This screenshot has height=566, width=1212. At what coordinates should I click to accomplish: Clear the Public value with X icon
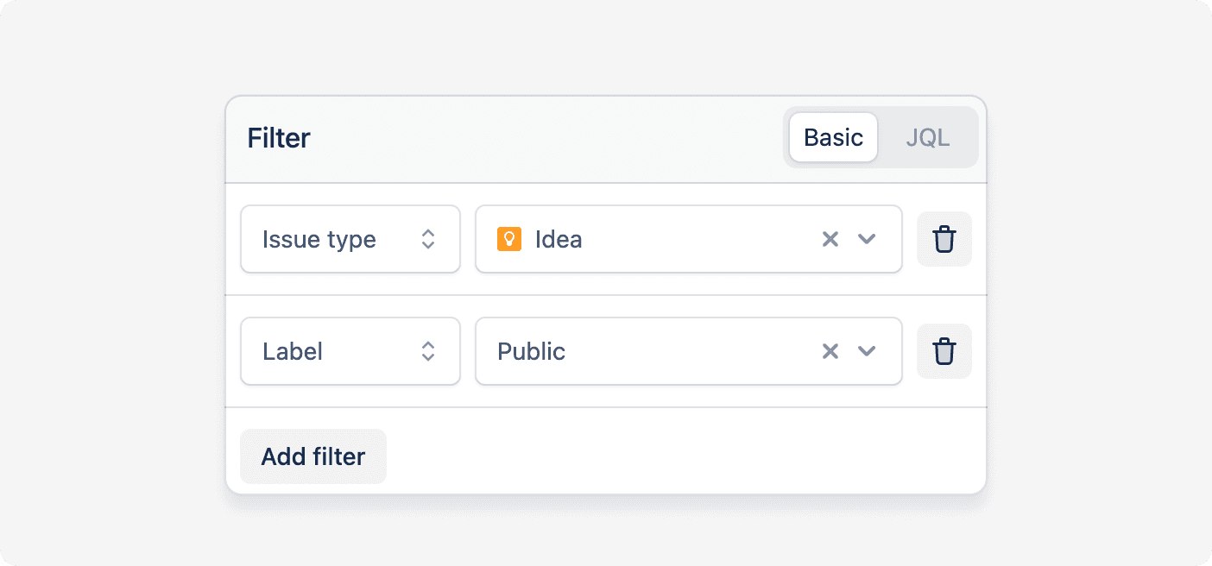point(830,351)
